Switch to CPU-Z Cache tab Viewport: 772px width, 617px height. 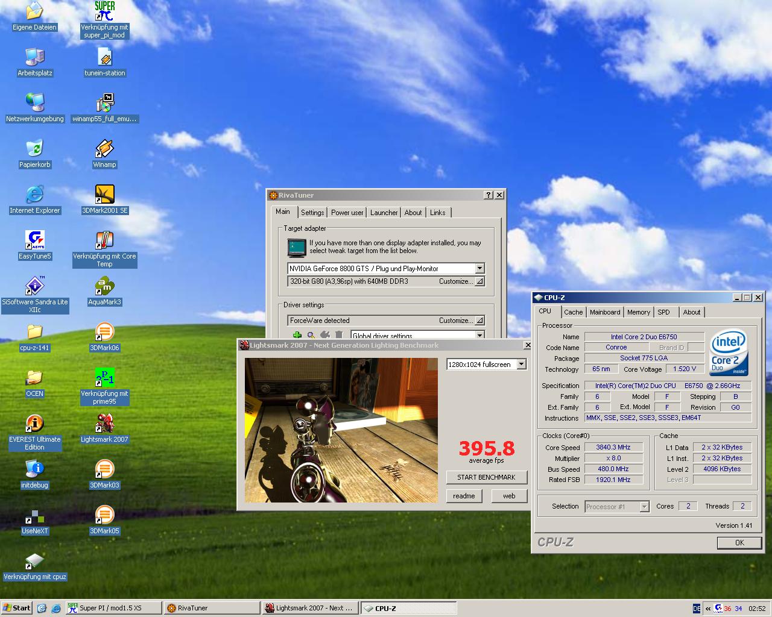point(574,312)
